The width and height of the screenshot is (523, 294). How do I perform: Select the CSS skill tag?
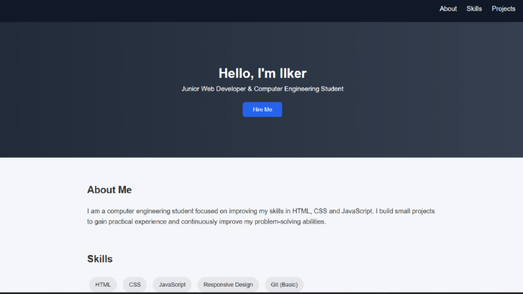coord(135,285)
